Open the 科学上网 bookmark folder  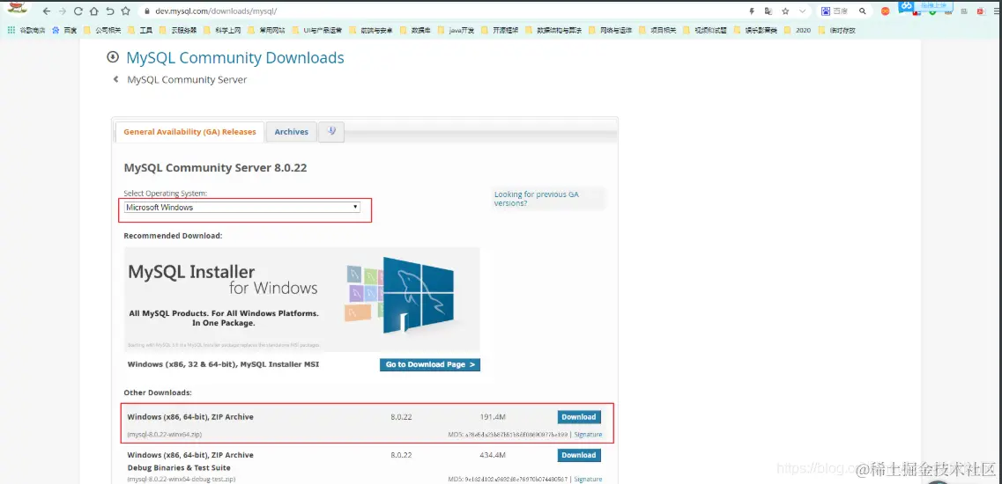[222, 30]
